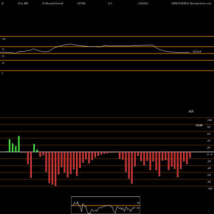Click the MR right-axis label -60
The height and width of the screenshot is (214, 214).
point(209,175)
